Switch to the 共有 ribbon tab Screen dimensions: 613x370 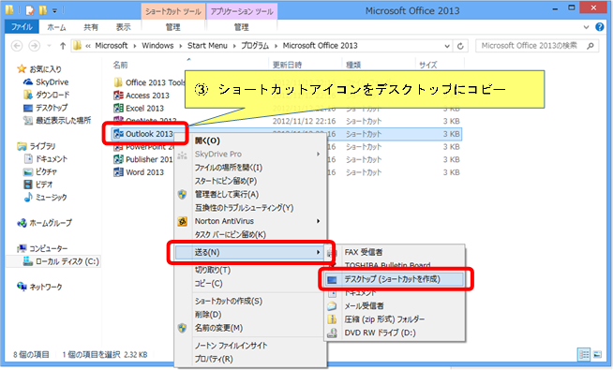(x=91, y=27)
